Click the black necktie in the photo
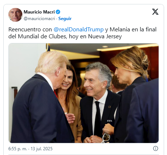This screenshot has width=167, height=155. coord(98,120)
